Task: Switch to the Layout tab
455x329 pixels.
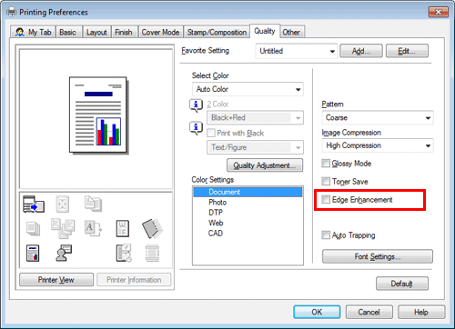Action: pyautogui.click(x=96, y=32)
